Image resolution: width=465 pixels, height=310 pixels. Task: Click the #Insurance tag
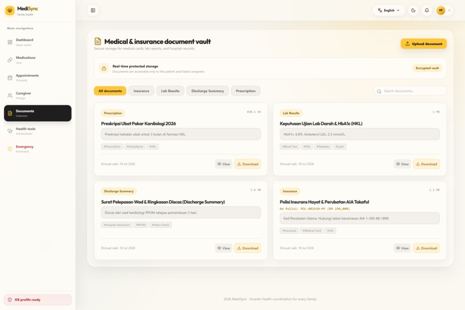pyautogui.click(x=289, y=230)
